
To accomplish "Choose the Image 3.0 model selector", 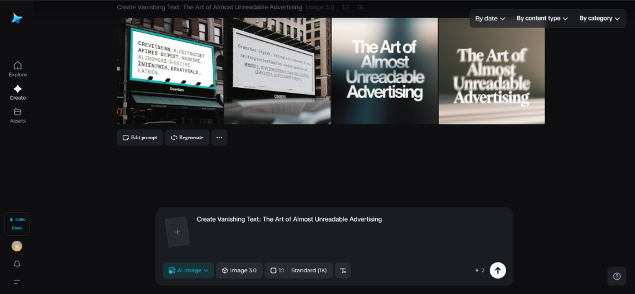I will (239, 270).
